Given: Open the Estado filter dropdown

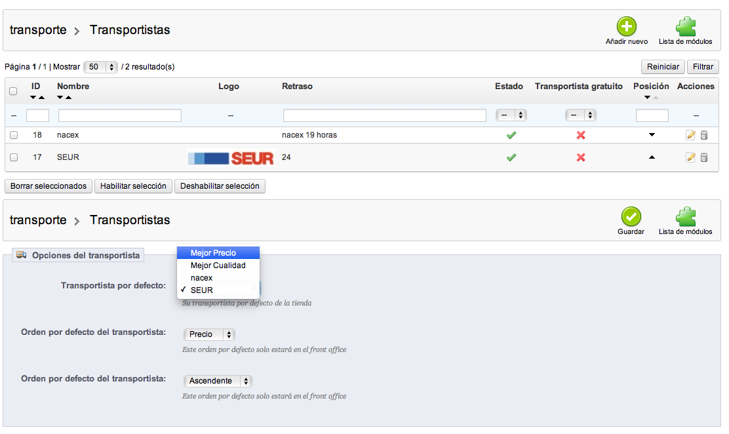Looking at the screenshot, I should [x=511, y=115].
